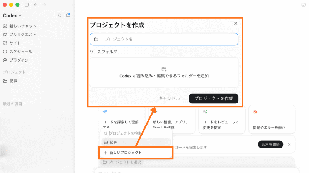Click the telescope icon on the explore-code card
Viewport: 309px width, 173px height.
point(105,111)
